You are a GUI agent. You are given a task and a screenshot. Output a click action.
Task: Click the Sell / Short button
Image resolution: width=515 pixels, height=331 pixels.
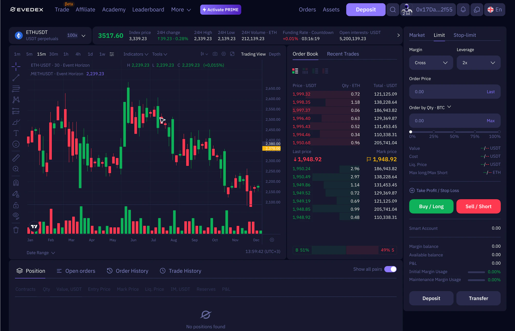coord(478,206)
